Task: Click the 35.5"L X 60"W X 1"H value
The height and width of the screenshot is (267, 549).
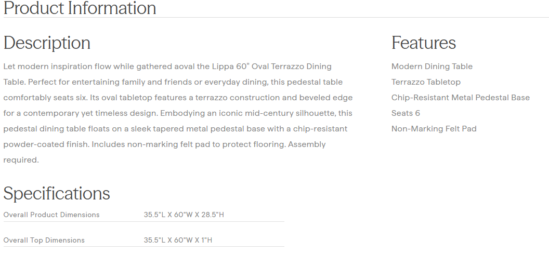Action: coord(178,240)
